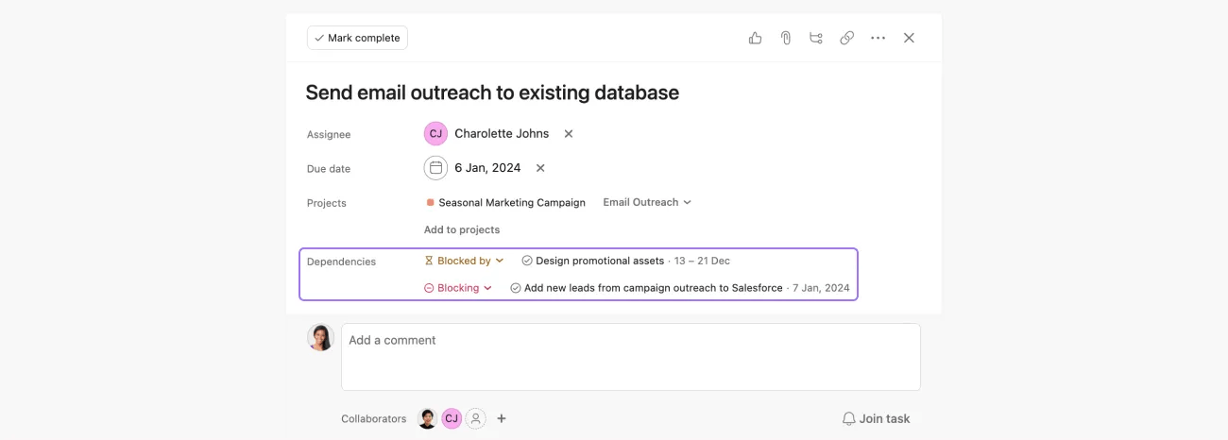Image resolution: width=1228 pixels, height=440 pixels.
Task: Click the CJ assignee avatar
Action: tap(435, 134)
